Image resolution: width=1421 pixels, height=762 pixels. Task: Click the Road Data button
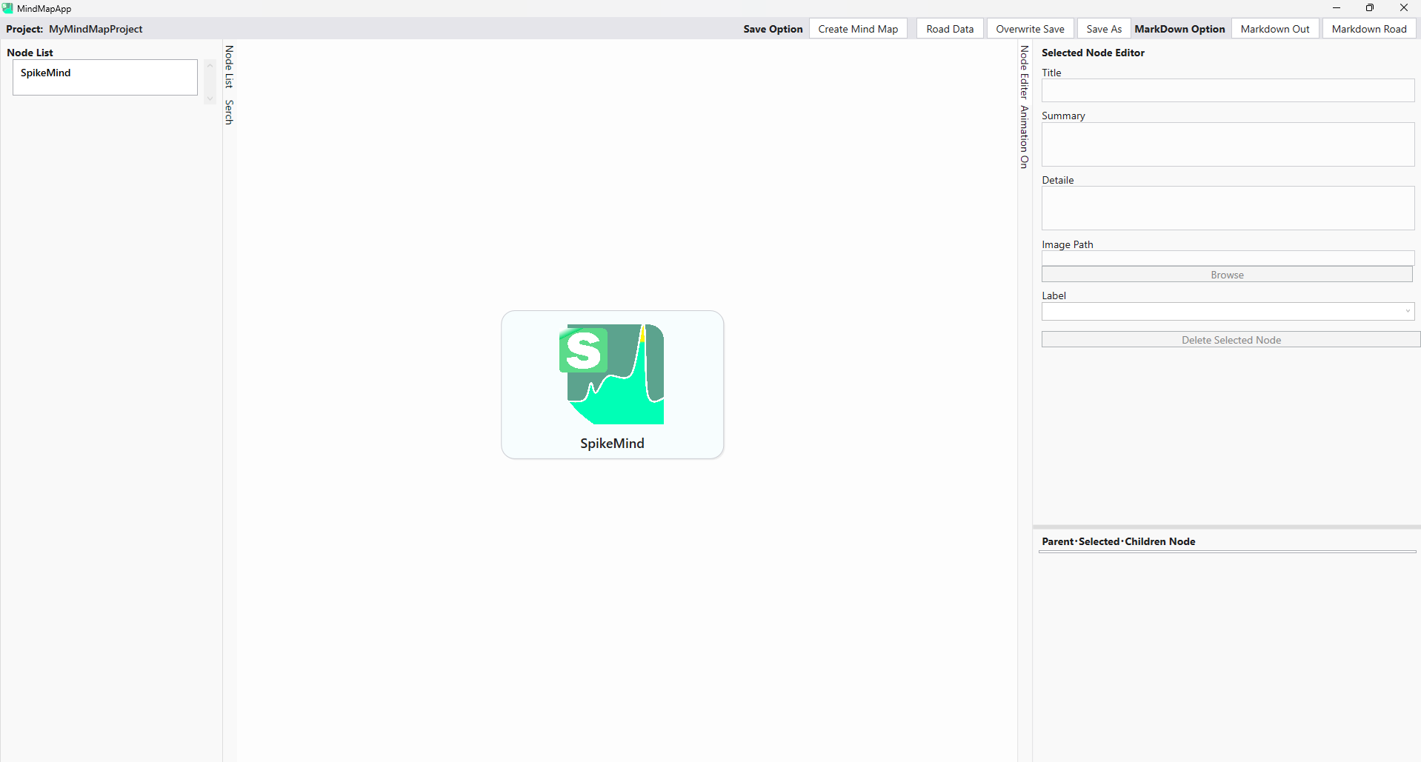pos(949,28)
